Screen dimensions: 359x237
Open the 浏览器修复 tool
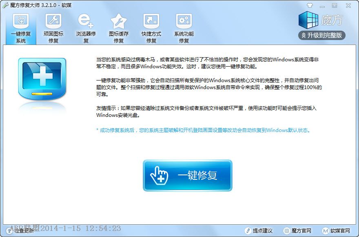86,29
